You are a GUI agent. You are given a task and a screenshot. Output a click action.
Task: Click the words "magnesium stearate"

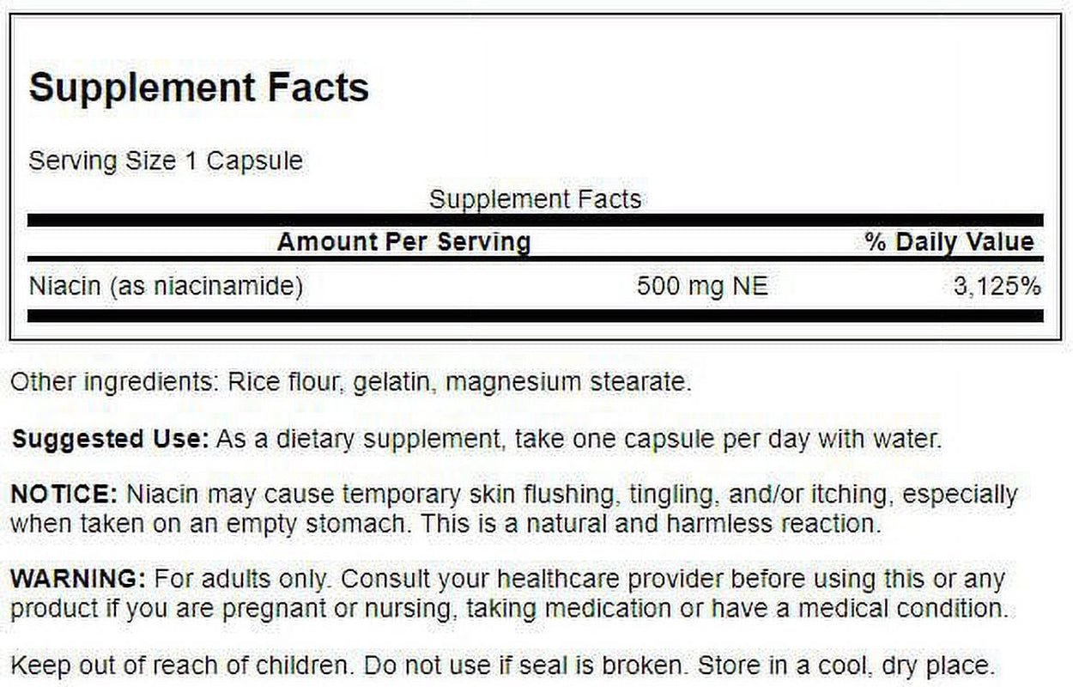568,382
